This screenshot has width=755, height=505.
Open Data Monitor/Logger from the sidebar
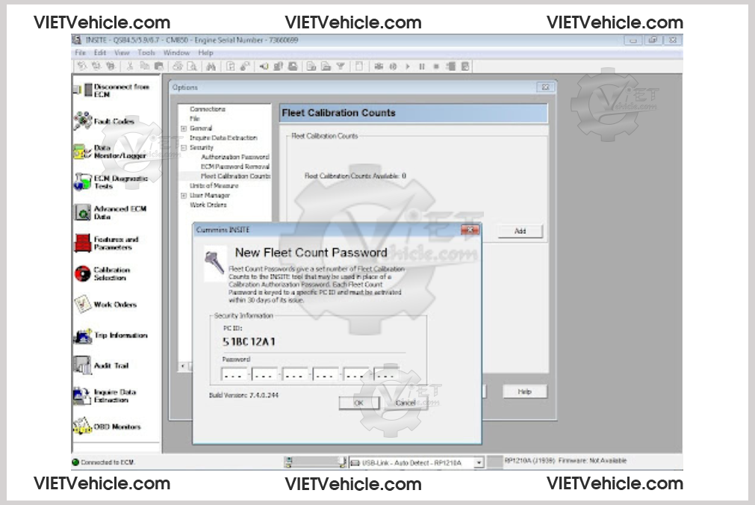pos(83,152)
